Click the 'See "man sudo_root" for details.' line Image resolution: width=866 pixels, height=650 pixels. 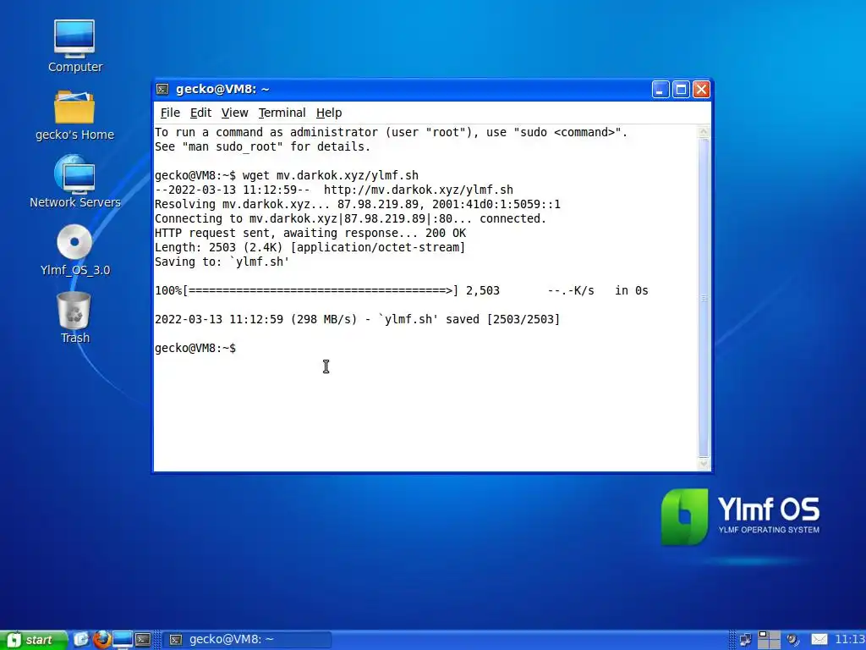(262, 146)
